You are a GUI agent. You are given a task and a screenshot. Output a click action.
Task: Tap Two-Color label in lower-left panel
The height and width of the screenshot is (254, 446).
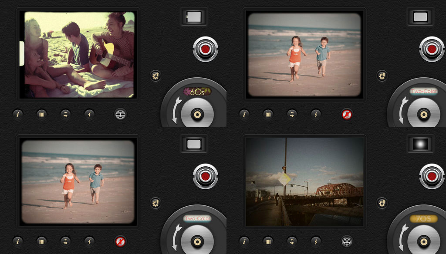(x=197, y=218)
